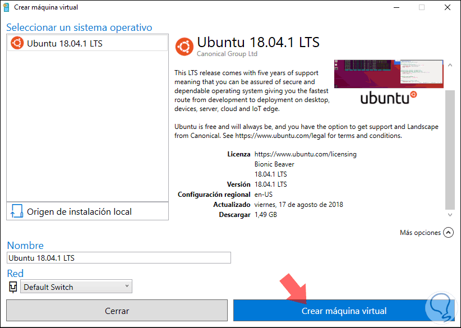Viewport: 461px width, 328px height.
Task: Click the maximize window button
Action: (421, 7)
